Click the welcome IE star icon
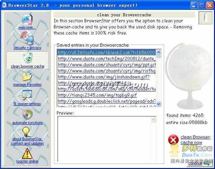Screen dimensions: 215x169 [x=27, y=20]
